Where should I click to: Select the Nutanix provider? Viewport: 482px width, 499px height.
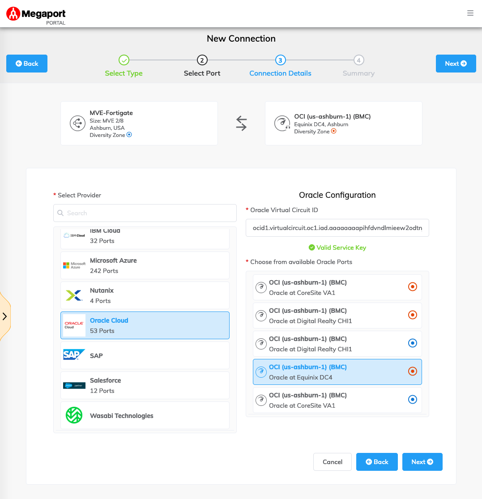(x=145, y=295)
